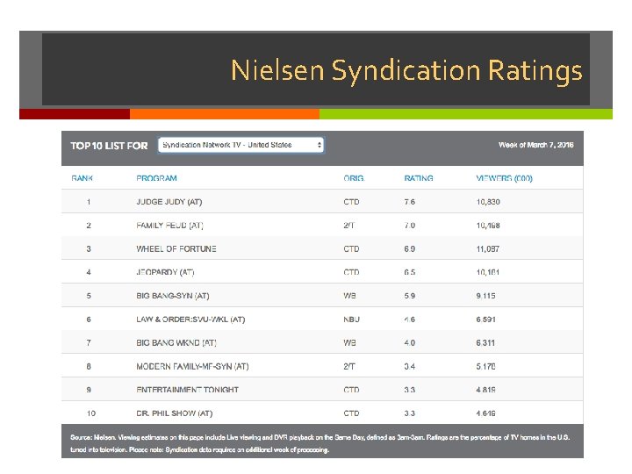Viewport: 632px width, 474px height.
Task: Click the RANK column header
Action: 83,178
